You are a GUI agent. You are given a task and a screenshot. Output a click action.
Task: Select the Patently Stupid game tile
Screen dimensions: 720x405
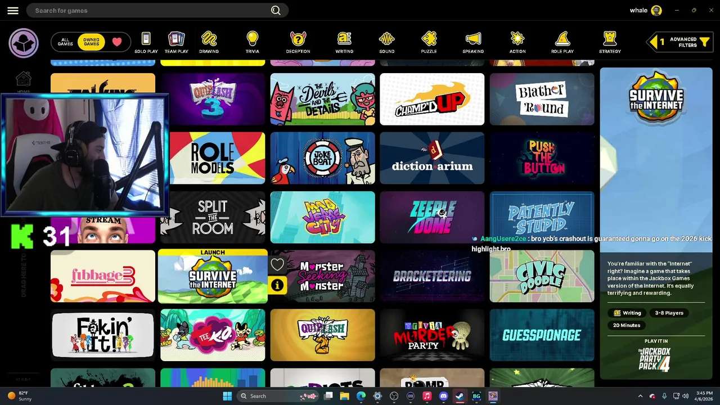pyautogui.click(x=542, y=217)
